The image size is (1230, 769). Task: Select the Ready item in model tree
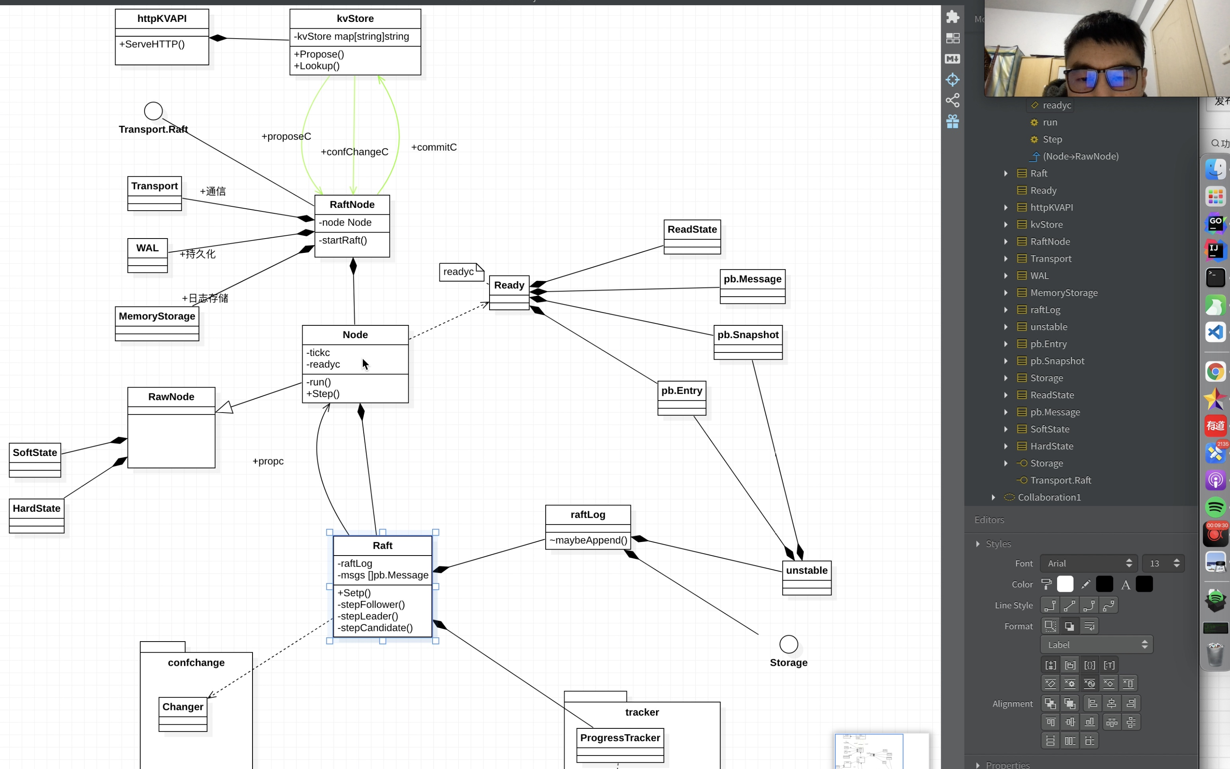point(1043,190)
